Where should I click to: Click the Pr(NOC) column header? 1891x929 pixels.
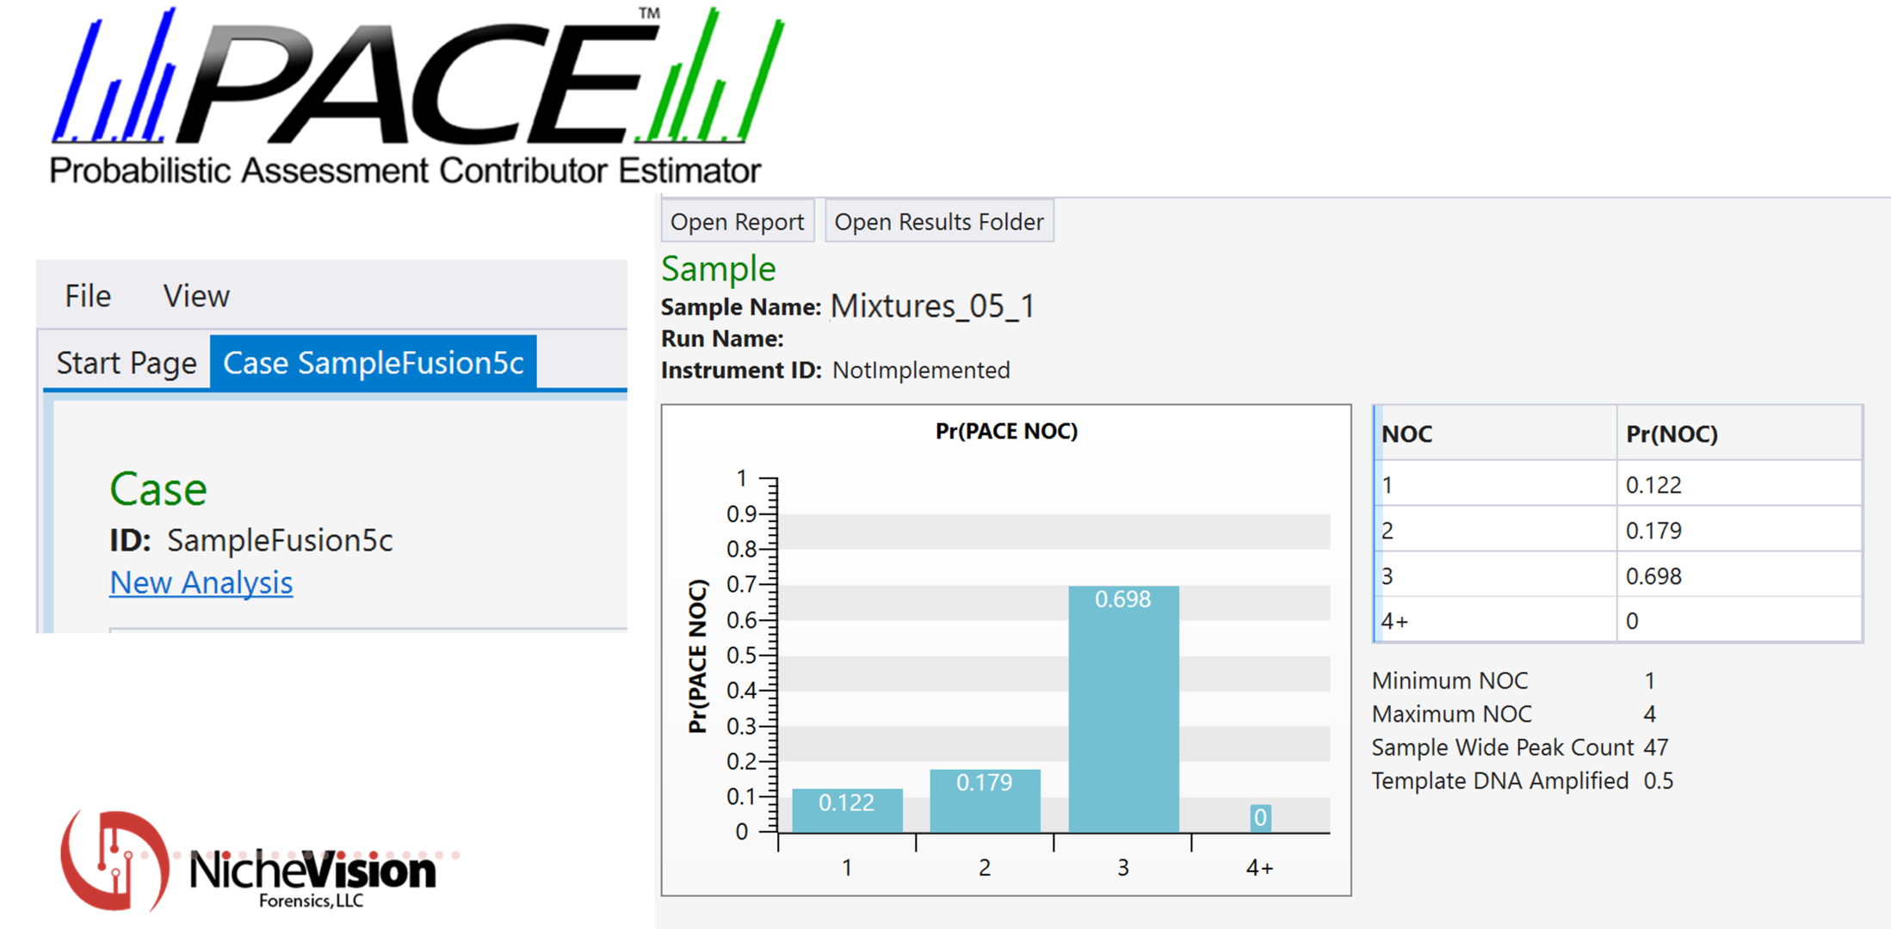click(x=1672, y=434)
